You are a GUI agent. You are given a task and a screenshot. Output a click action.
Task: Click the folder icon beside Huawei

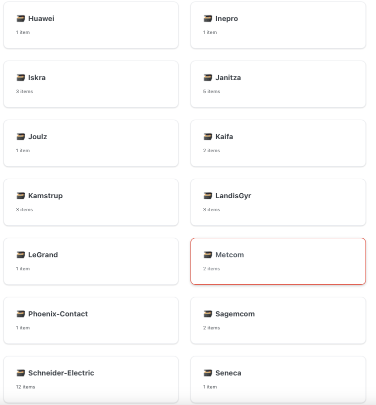pyautogui.click(x=20, y=19)
